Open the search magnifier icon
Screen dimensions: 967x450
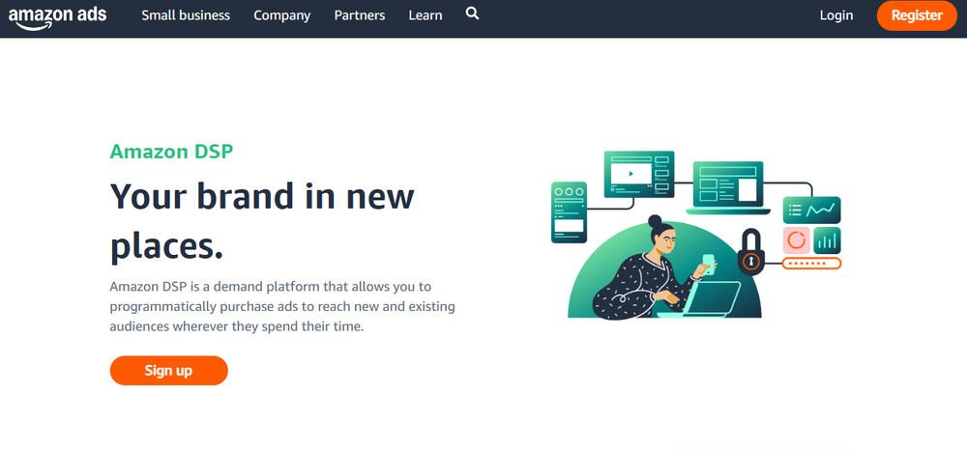[x=473, y=14]
